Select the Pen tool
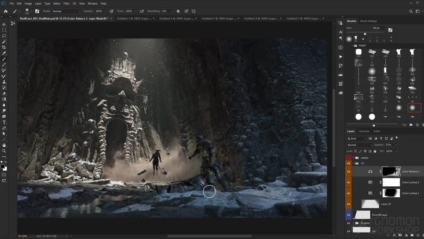The height and width of the screenshot is (239, 424). (x=4, y=128)
